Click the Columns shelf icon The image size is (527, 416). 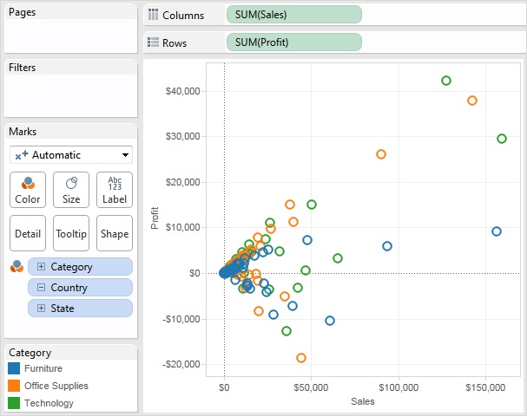(x=154, y=16)
